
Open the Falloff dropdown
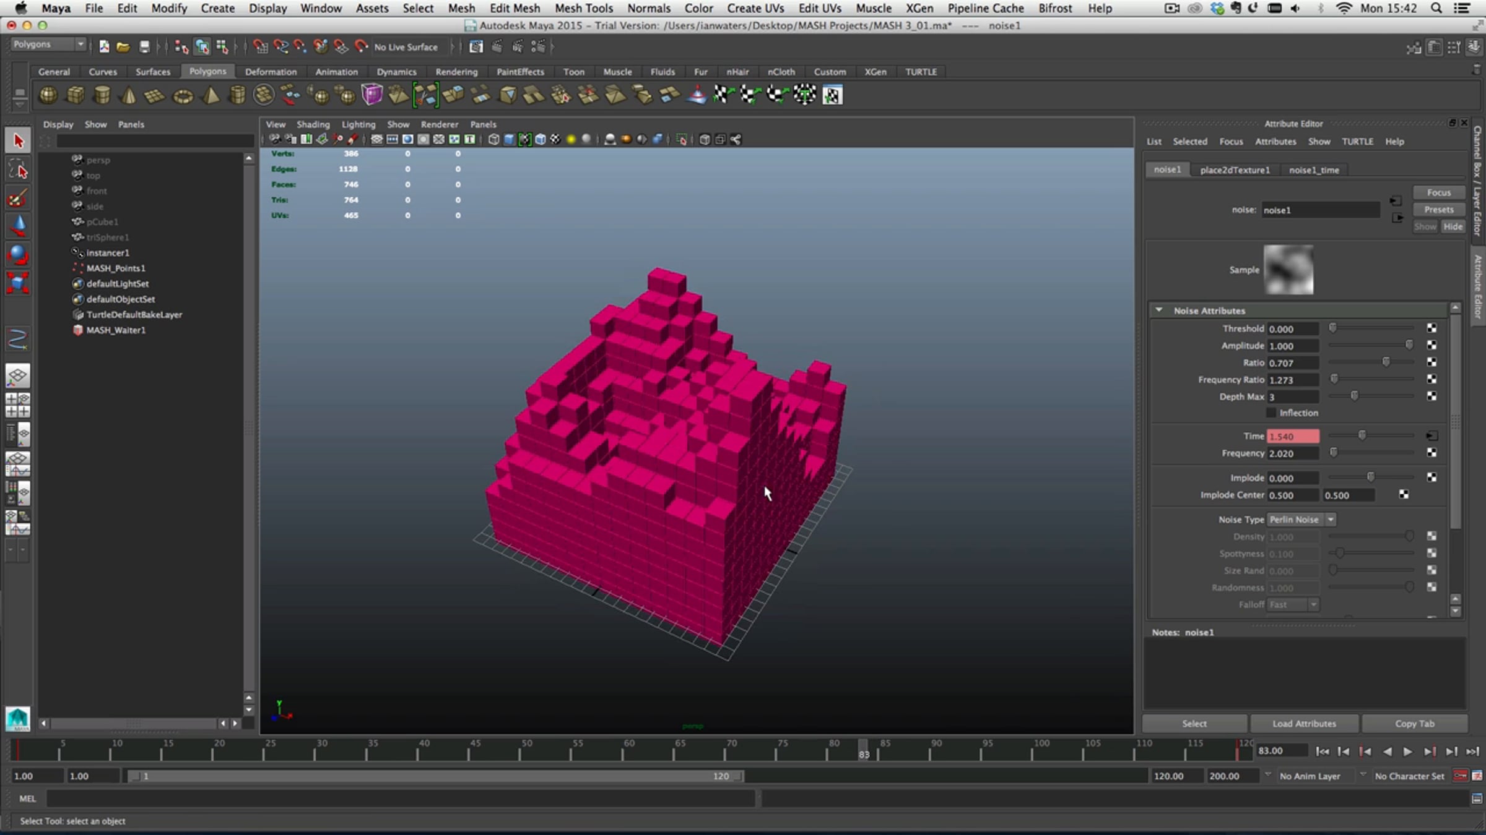coord(1293,604)
